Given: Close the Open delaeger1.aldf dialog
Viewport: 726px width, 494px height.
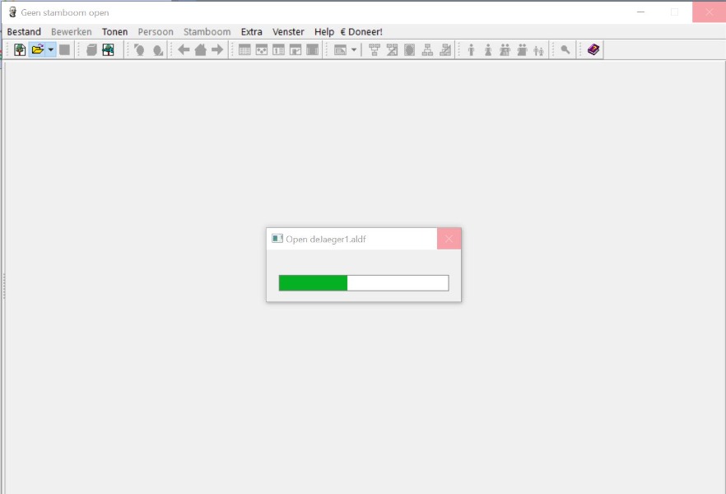Looking at the screenshot, I should [x=449, y=239].
